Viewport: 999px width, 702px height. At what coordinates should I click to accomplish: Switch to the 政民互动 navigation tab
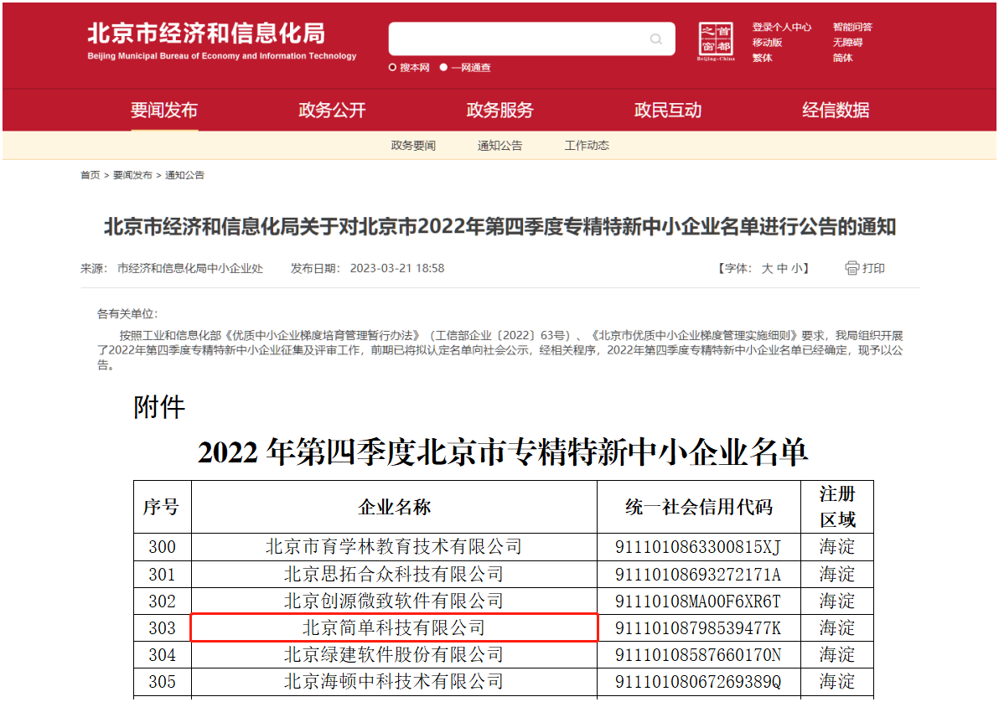(668, 111)
